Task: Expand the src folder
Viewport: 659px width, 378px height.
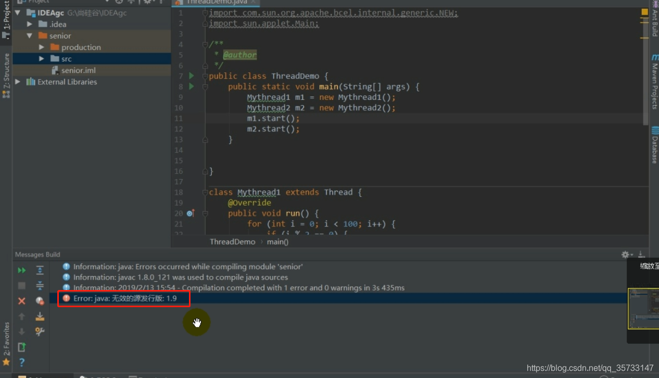Action: [42, 58]
